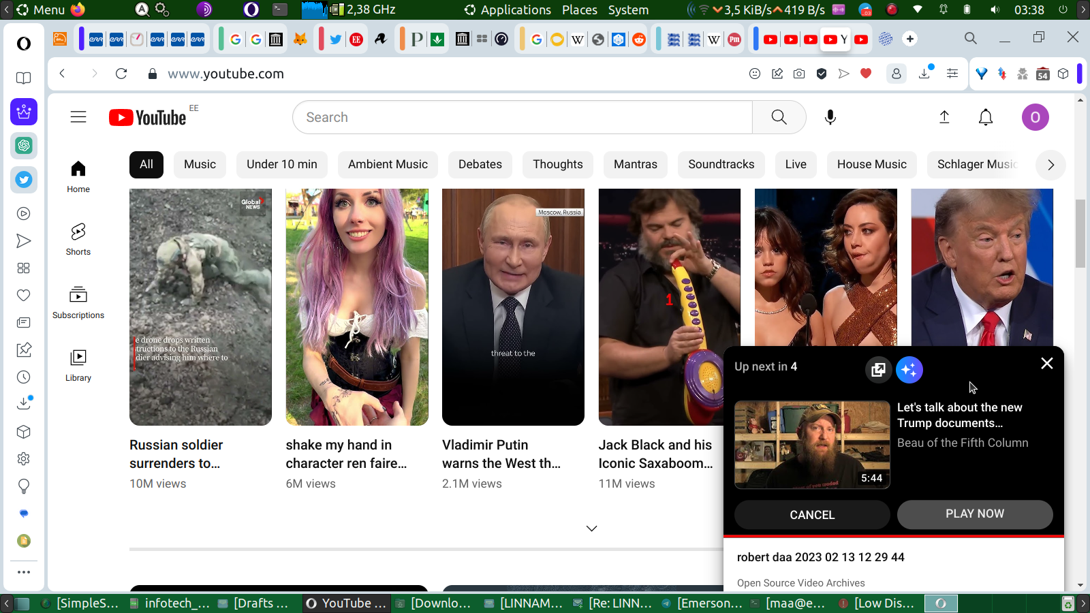Expand Shorts shelf with down chevron
1090x613 pixels.
[x=591, y=529]
